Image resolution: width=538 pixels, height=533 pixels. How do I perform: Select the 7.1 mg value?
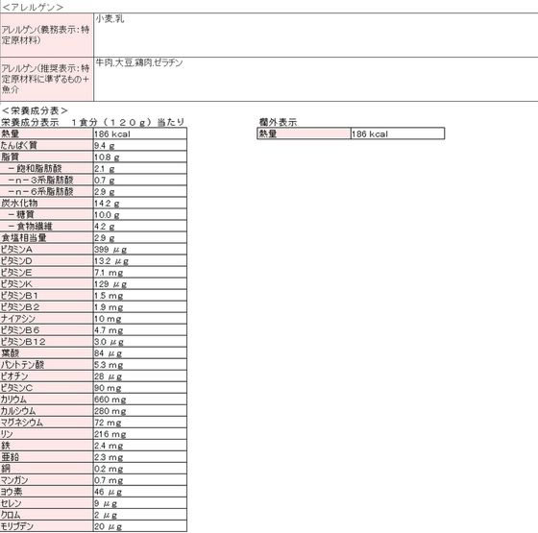(x=140, y=273)
